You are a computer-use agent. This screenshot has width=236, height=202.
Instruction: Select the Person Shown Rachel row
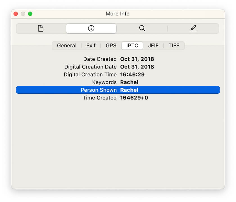[x=118, y=90]
